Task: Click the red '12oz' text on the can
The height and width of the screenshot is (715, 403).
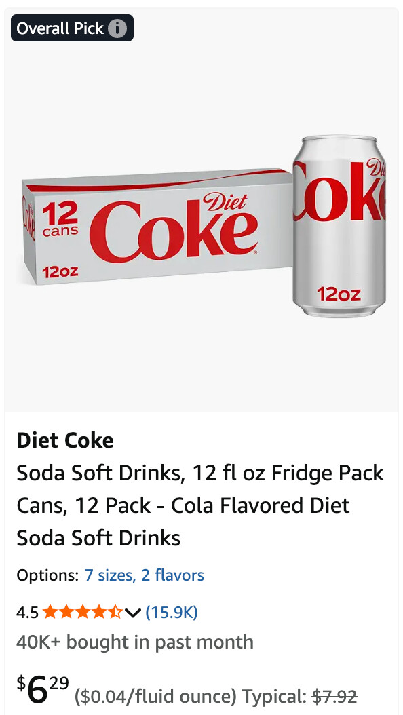Action: [x=339, y=294]
